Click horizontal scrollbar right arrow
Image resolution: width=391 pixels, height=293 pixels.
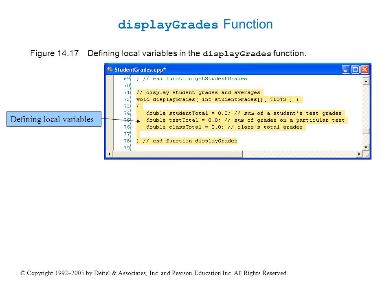359,154
